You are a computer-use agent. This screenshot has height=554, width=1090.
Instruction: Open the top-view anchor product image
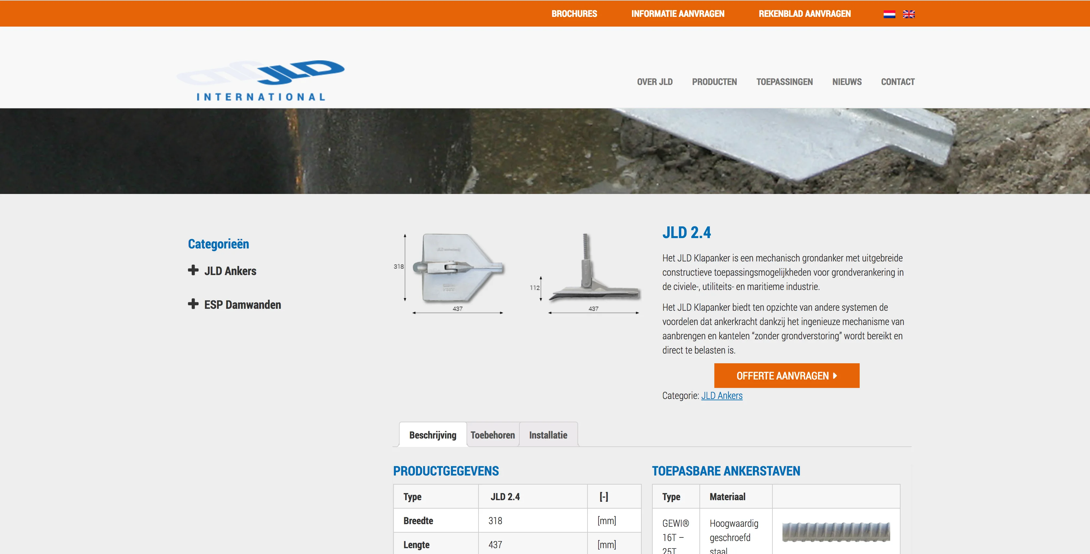pyautogui.click(x=449, y=273)
